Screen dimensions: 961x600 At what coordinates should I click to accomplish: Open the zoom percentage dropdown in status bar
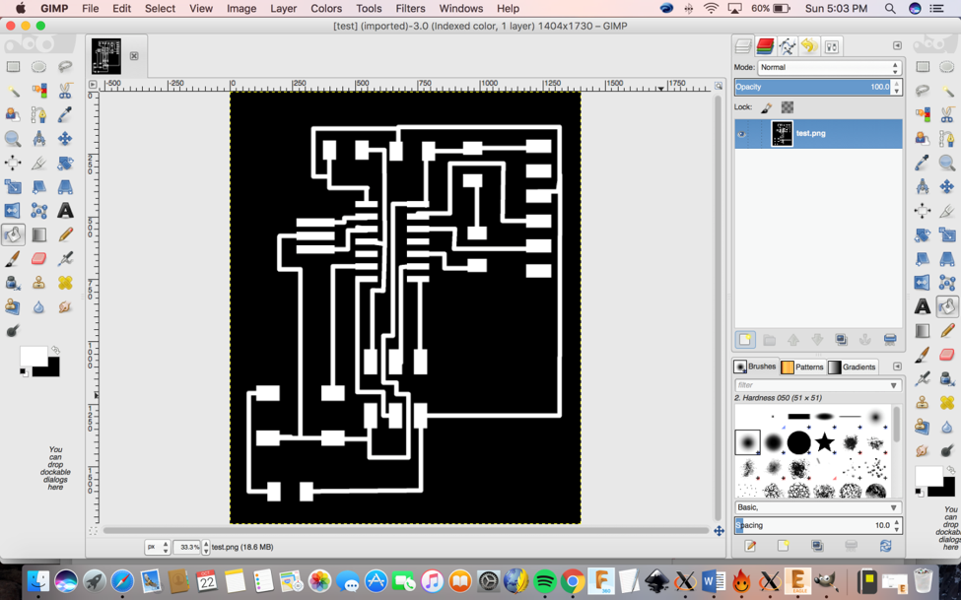click(205, 547)
